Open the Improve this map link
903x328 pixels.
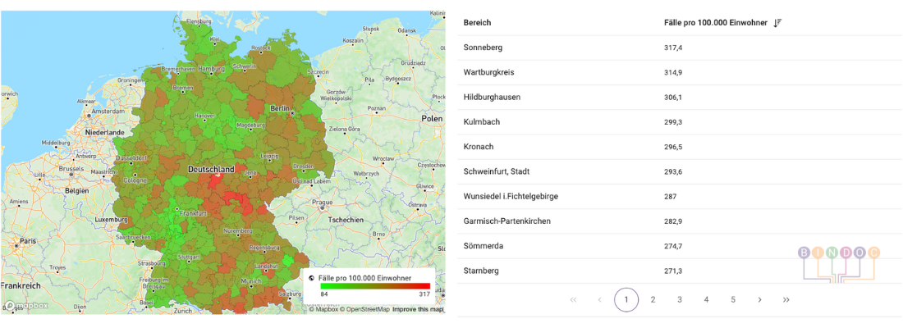coord(417,309)
